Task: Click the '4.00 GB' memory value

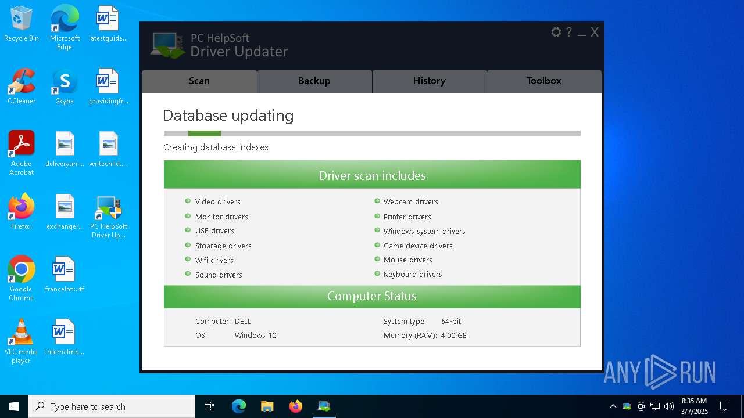Action: (454, 336)
